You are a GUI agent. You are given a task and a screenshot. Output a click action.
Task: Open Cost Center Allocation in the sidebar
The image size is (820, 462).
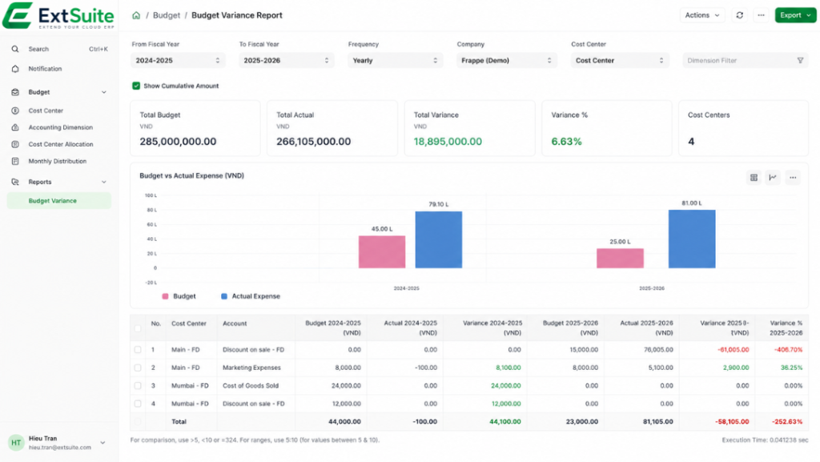(x=61, y=144)
